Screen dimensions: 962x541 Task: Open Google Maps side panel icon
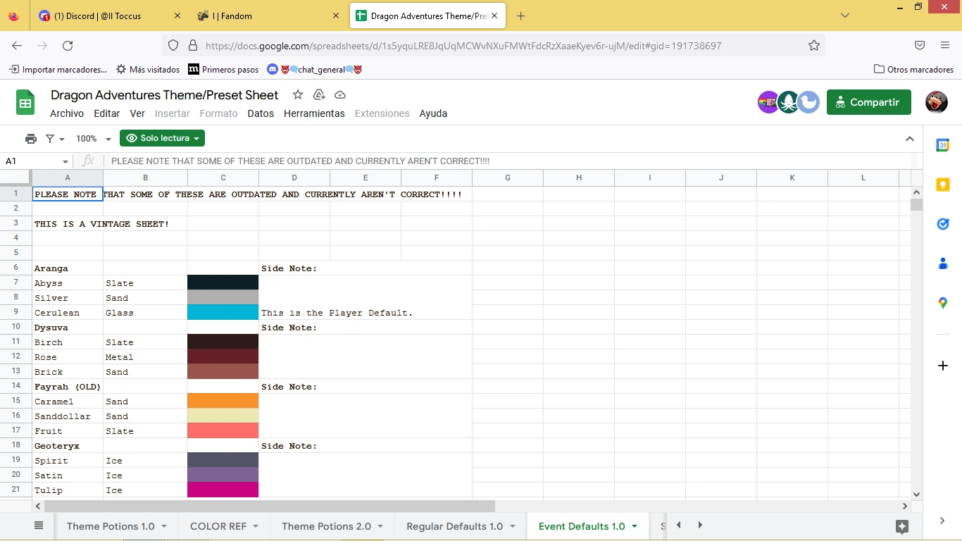942,303
